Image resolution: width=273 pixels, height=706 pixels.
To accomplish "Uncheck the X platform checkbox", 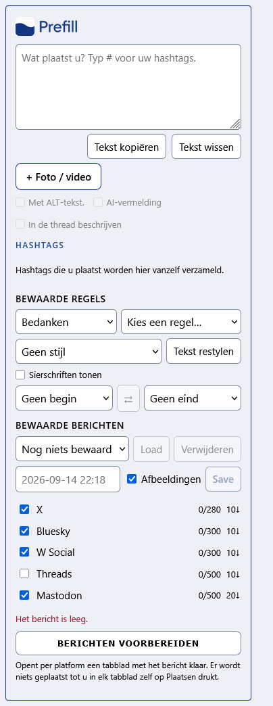I will coord(24,509).
